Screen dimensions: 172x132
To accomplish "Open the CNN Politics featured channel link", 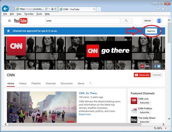I will 145,109.
